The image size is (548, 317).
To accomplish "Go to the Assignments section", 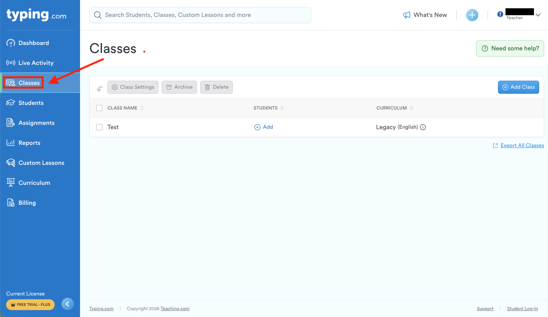I will [x=36, y=123].
